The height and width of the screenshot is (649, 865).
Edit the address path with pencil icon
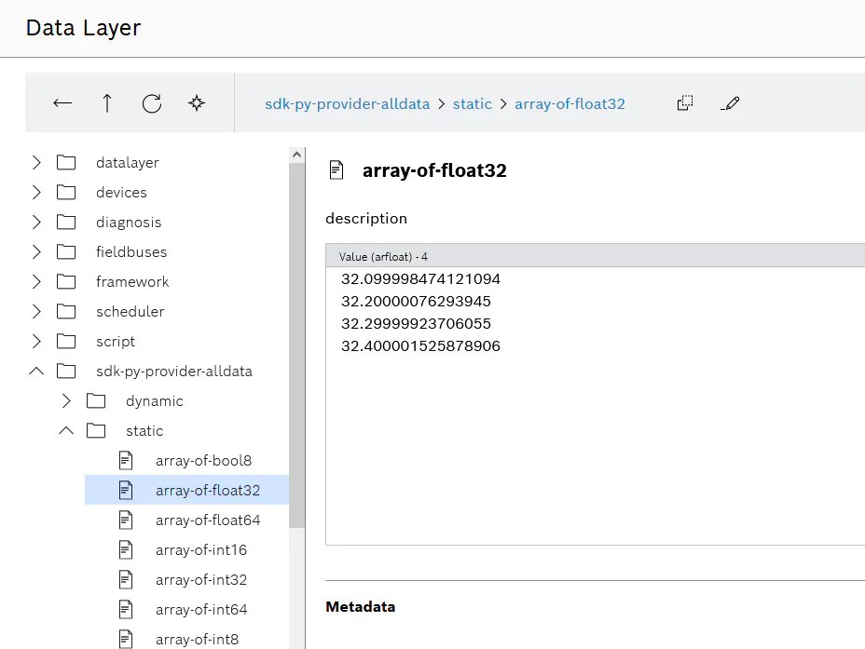coord(730,103)
